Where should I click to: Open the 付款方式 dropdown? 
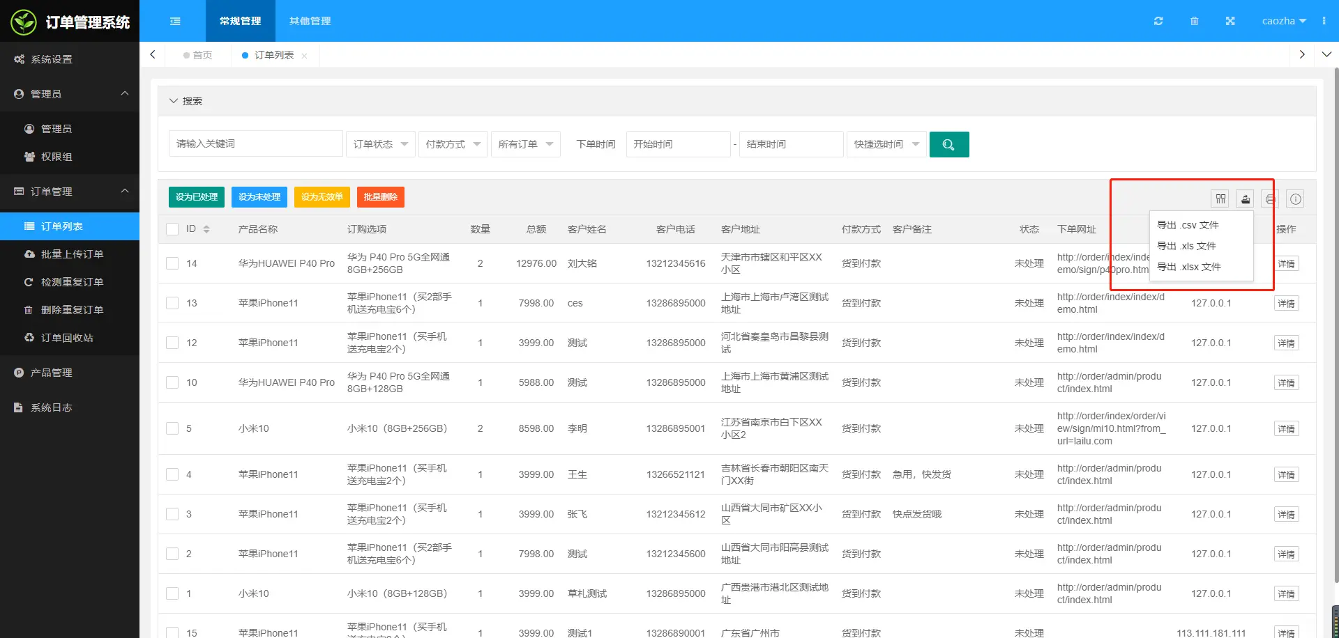(x=453, y=144)
